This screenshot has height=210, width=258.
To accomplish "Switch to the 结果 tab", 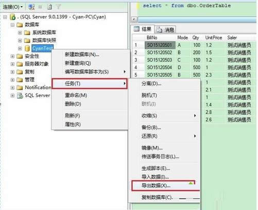I will coord(143,29).
